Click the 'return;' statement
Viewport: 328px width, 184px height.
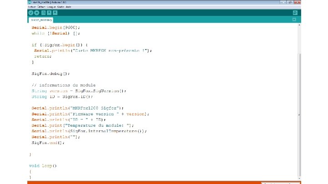(x=43, y=56)
